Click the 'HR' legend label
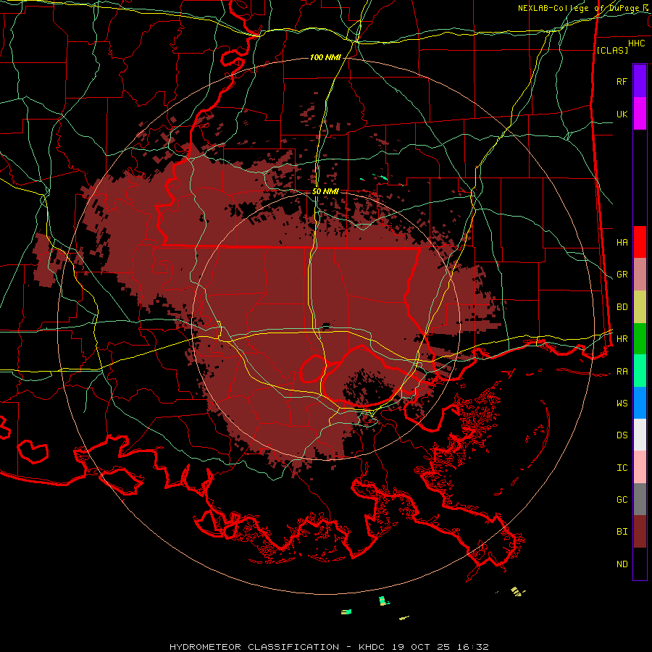The width and height of the screenshot is (652, 652). 622,339
